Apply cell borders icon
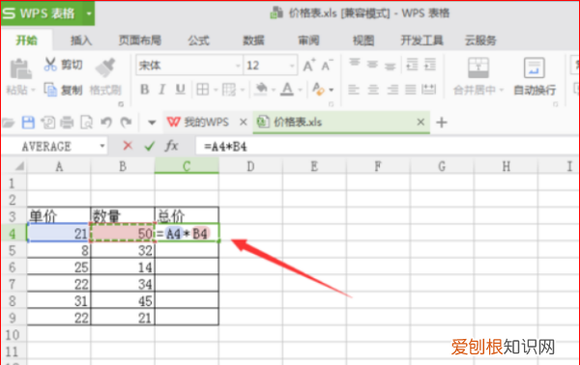The height and width of the screenshot is (365, 580). tap(202, 90)
